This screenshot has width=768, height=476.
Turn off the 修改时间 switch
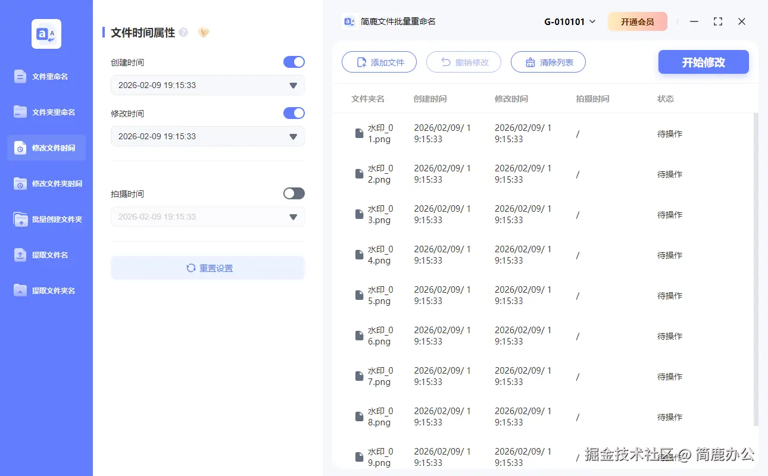[294, 113]
